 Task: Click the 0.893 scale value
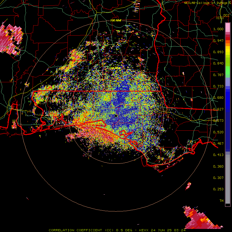click(218, 52)
